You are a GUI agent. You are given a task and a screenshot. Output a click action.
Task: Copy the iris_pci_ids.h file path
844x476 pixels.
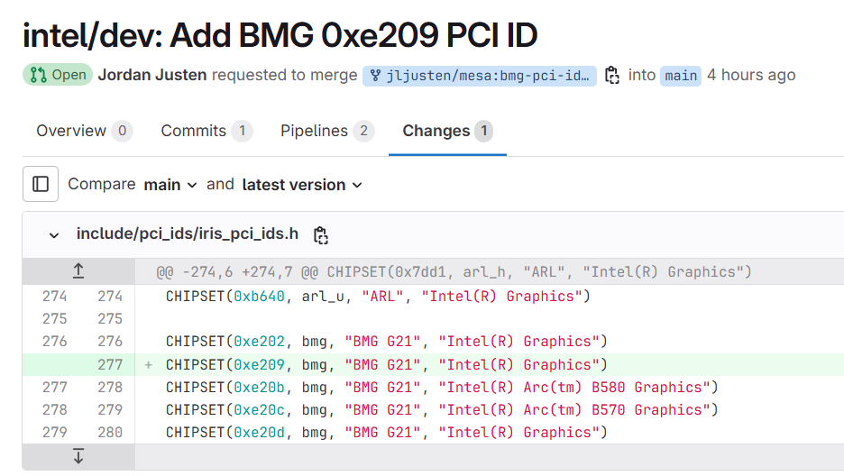(320, 235)
